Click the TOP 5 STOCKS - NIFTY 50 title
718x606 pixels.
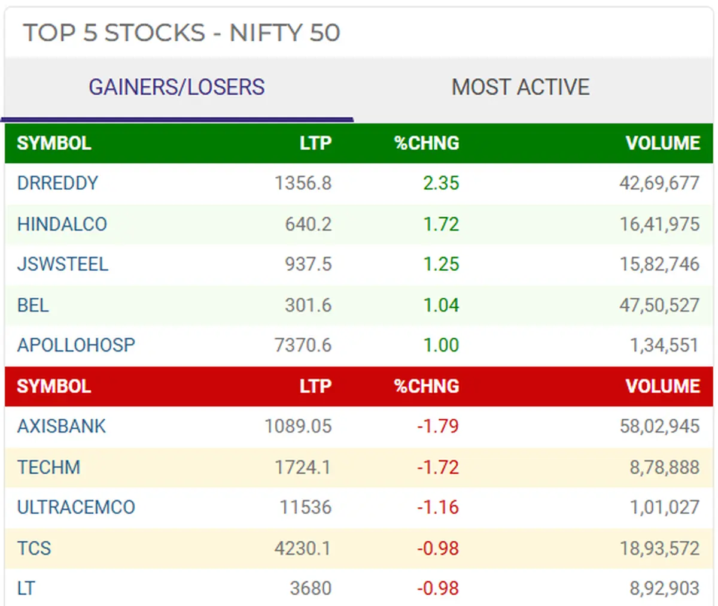click(x=181, y=33)
